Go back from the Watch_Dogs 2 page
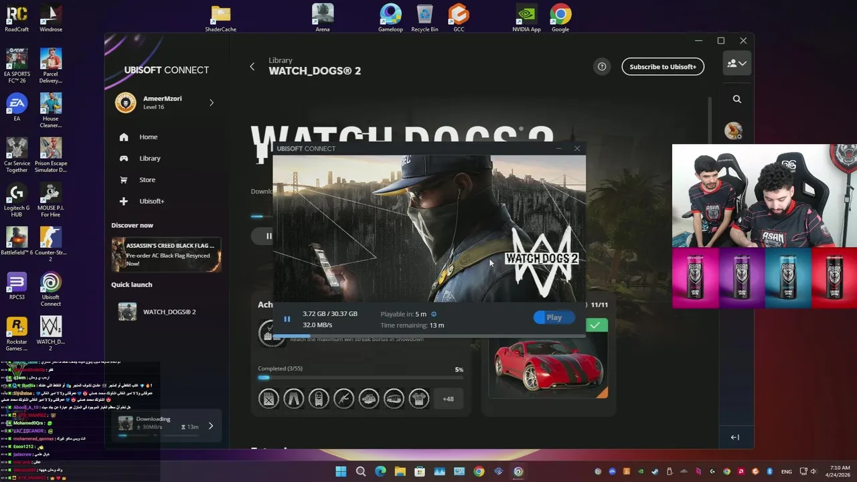This screenshot has height=482, width=857. pyautogui.click(x=252, y=66)
